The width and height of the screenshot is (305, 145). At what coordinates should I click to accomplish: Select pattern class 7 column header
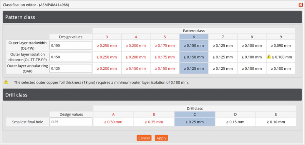pyautogui.click(x=223, y=37)
